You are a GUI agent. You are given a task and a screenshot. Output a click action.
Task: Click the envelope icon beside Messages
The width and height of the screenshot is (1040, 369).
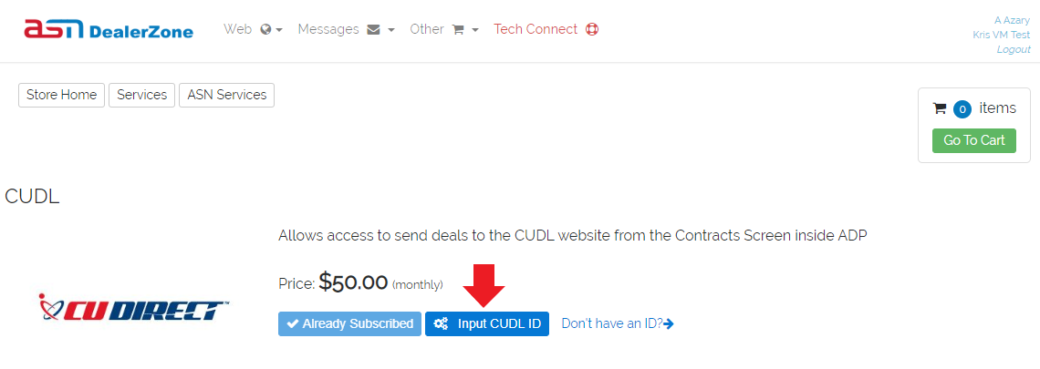pyautogui.click(x=373, y=30)
